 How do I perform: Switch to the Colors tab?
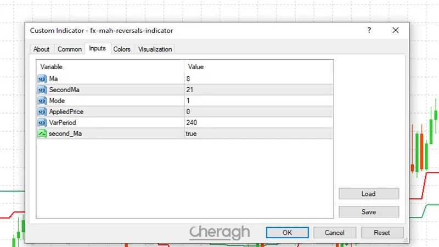click(122, 49)
